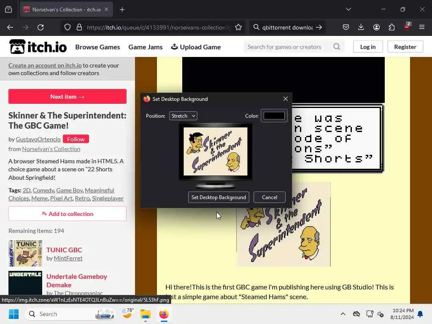Open the Game Boy tag link

click(x=70, y=190)
